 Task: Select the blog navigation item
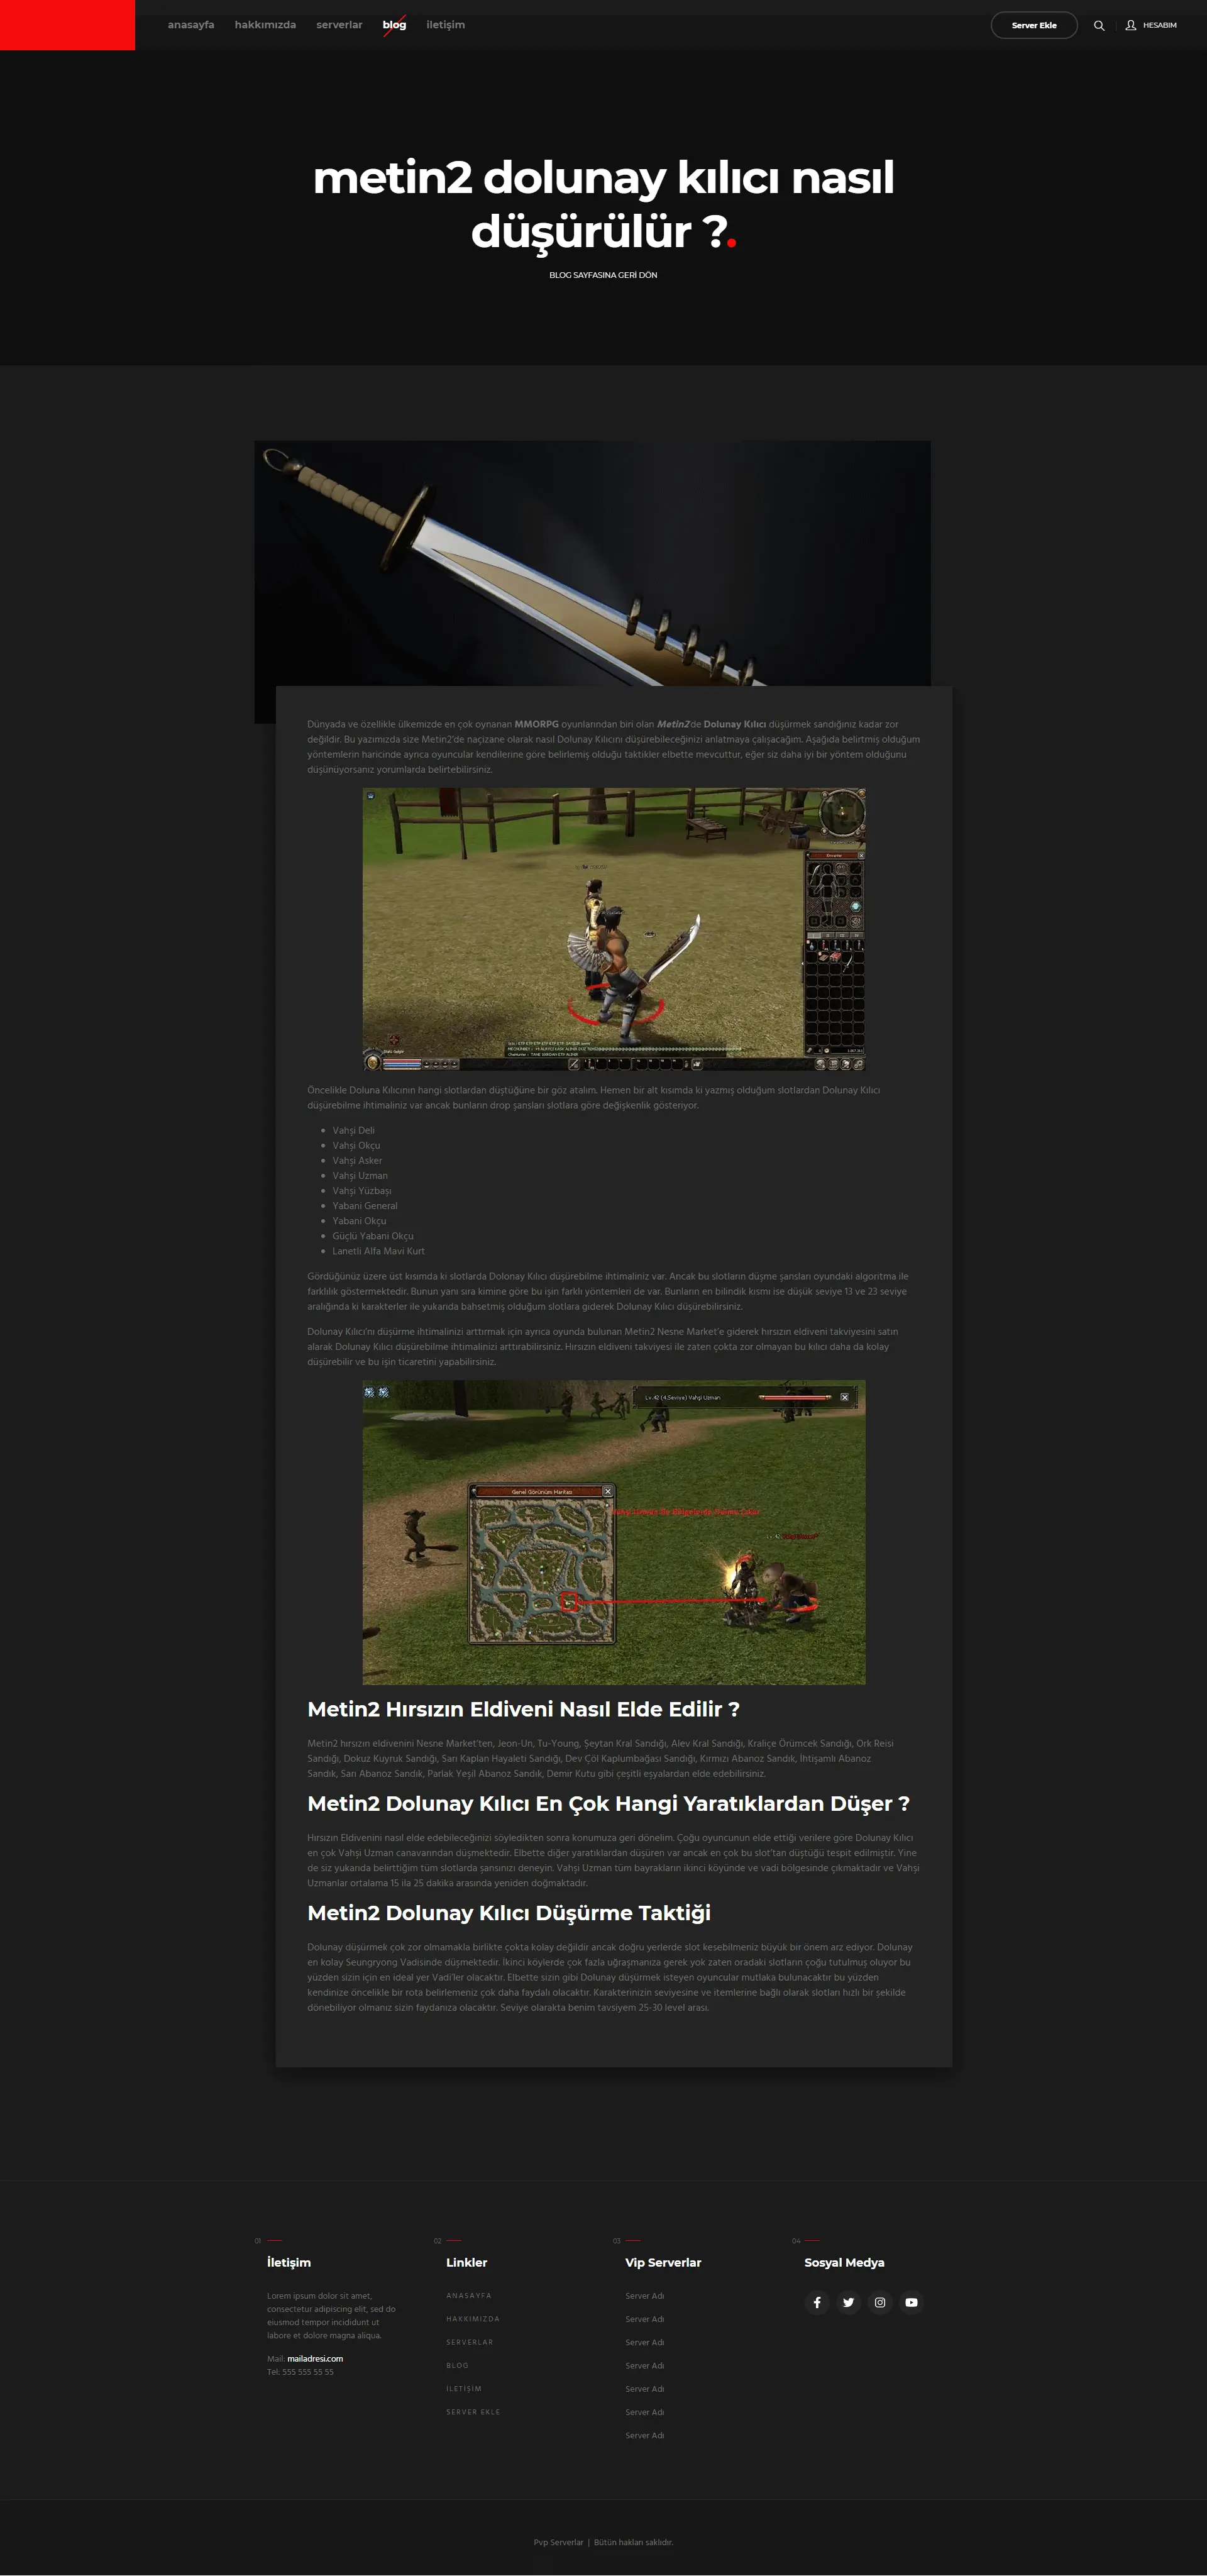coord(394,25)
